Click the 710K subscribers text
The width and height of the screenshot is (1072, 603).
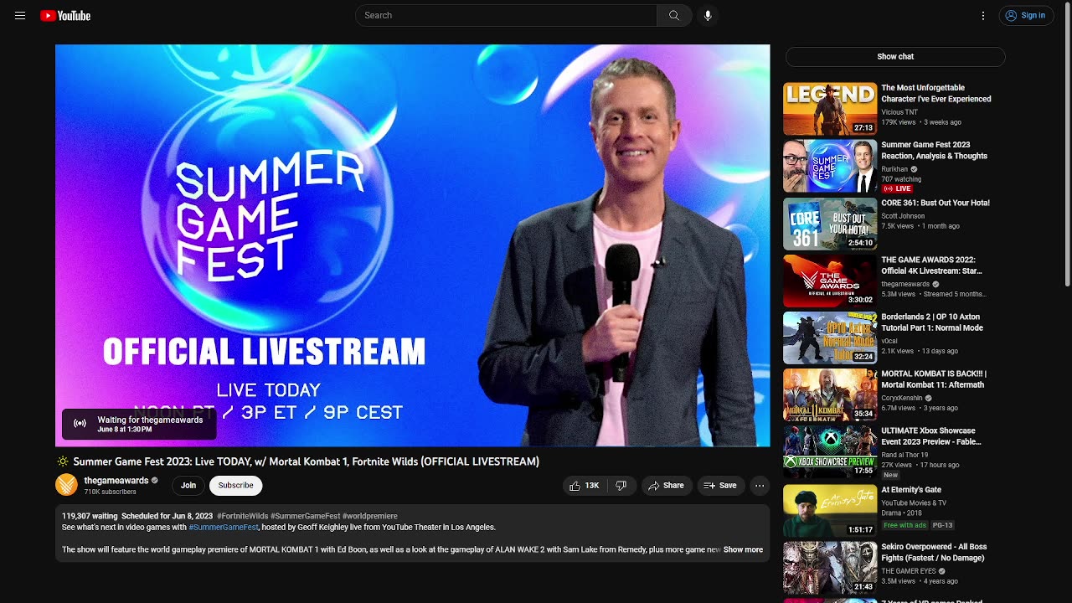tap(110, 492)
